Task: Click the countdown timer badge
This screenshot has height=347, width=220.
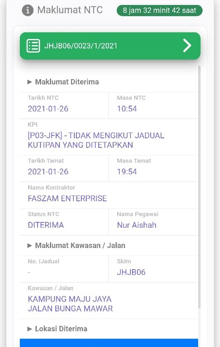Action: pyautogui.click(x=160, y=10)
